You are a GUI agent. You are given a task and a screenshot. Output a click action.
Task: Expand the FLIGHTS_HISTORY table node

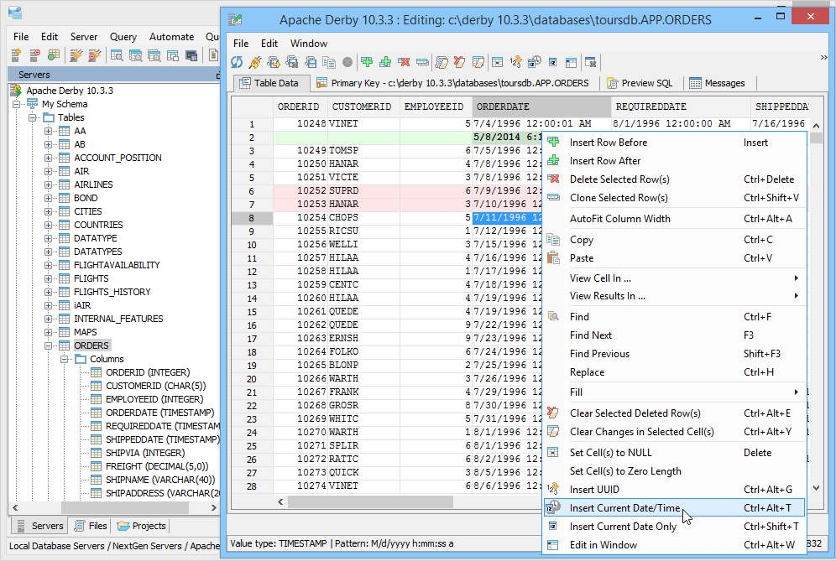pyautogui.click(x=48, y=292)
